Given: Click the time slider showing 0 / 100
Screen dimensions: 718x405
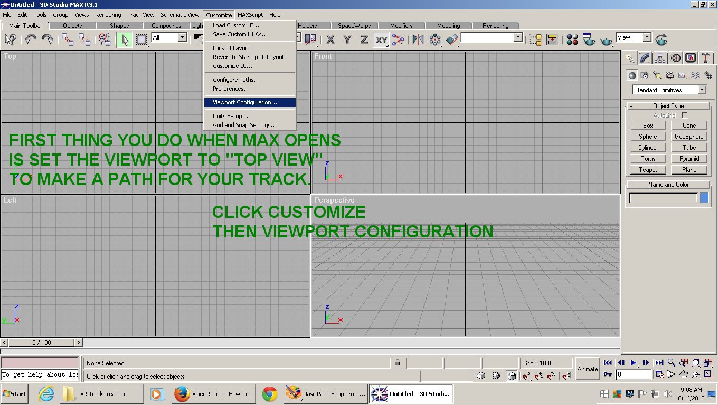Looking at the screenshot, I should coord(42,343).
